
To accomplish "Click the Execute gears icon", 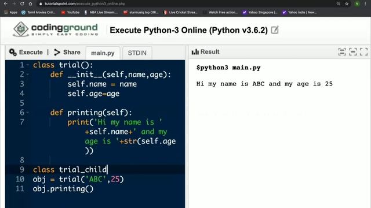I will pyautogui.click(x=13, y=53).
